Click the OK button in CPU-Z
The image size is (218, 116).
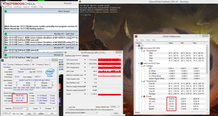pos(52,114)
